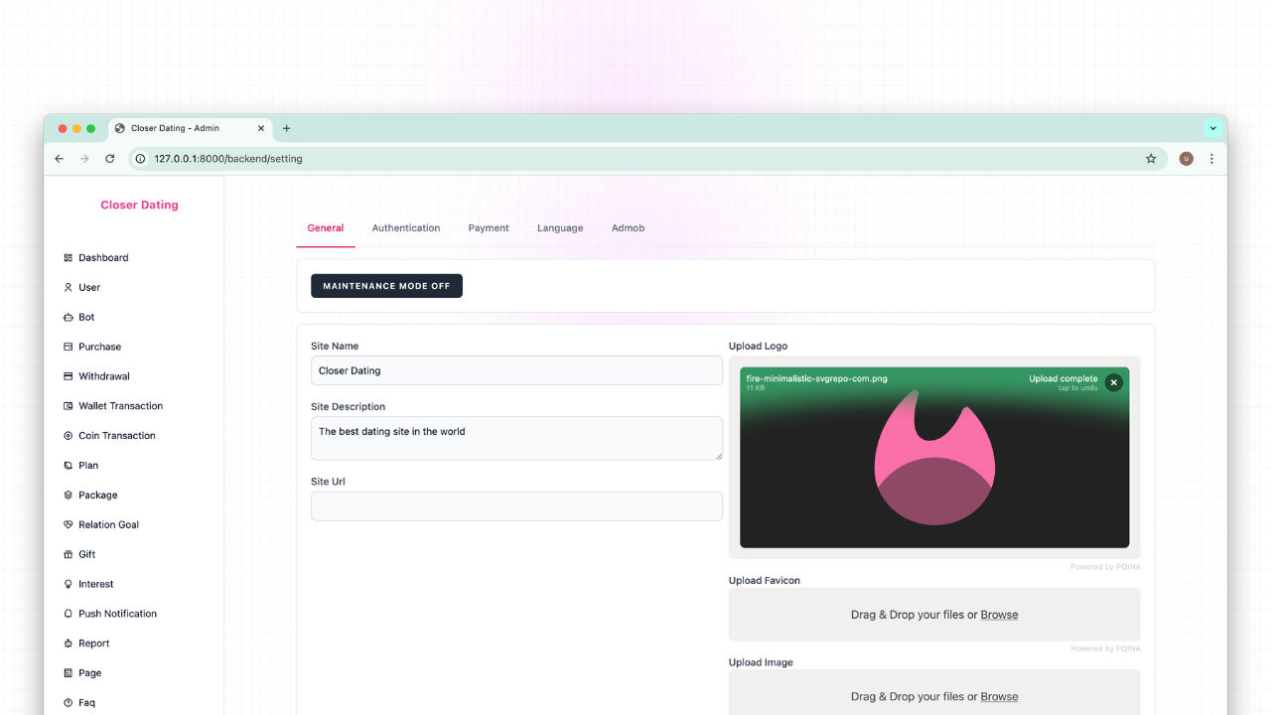Switch to the Authentication tab
This screenshot has height=715, width=1271.
pos(405,228)
